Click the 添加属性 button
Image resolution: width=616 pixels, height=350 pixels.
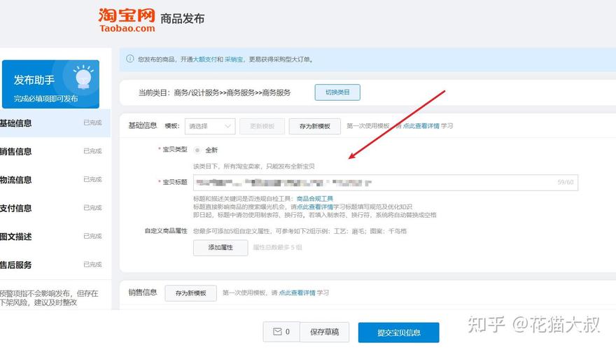[x=220, y=247]
